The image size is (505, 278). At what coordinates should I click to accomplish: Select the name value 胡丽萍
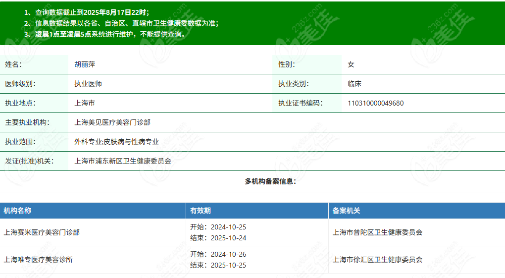85,64
